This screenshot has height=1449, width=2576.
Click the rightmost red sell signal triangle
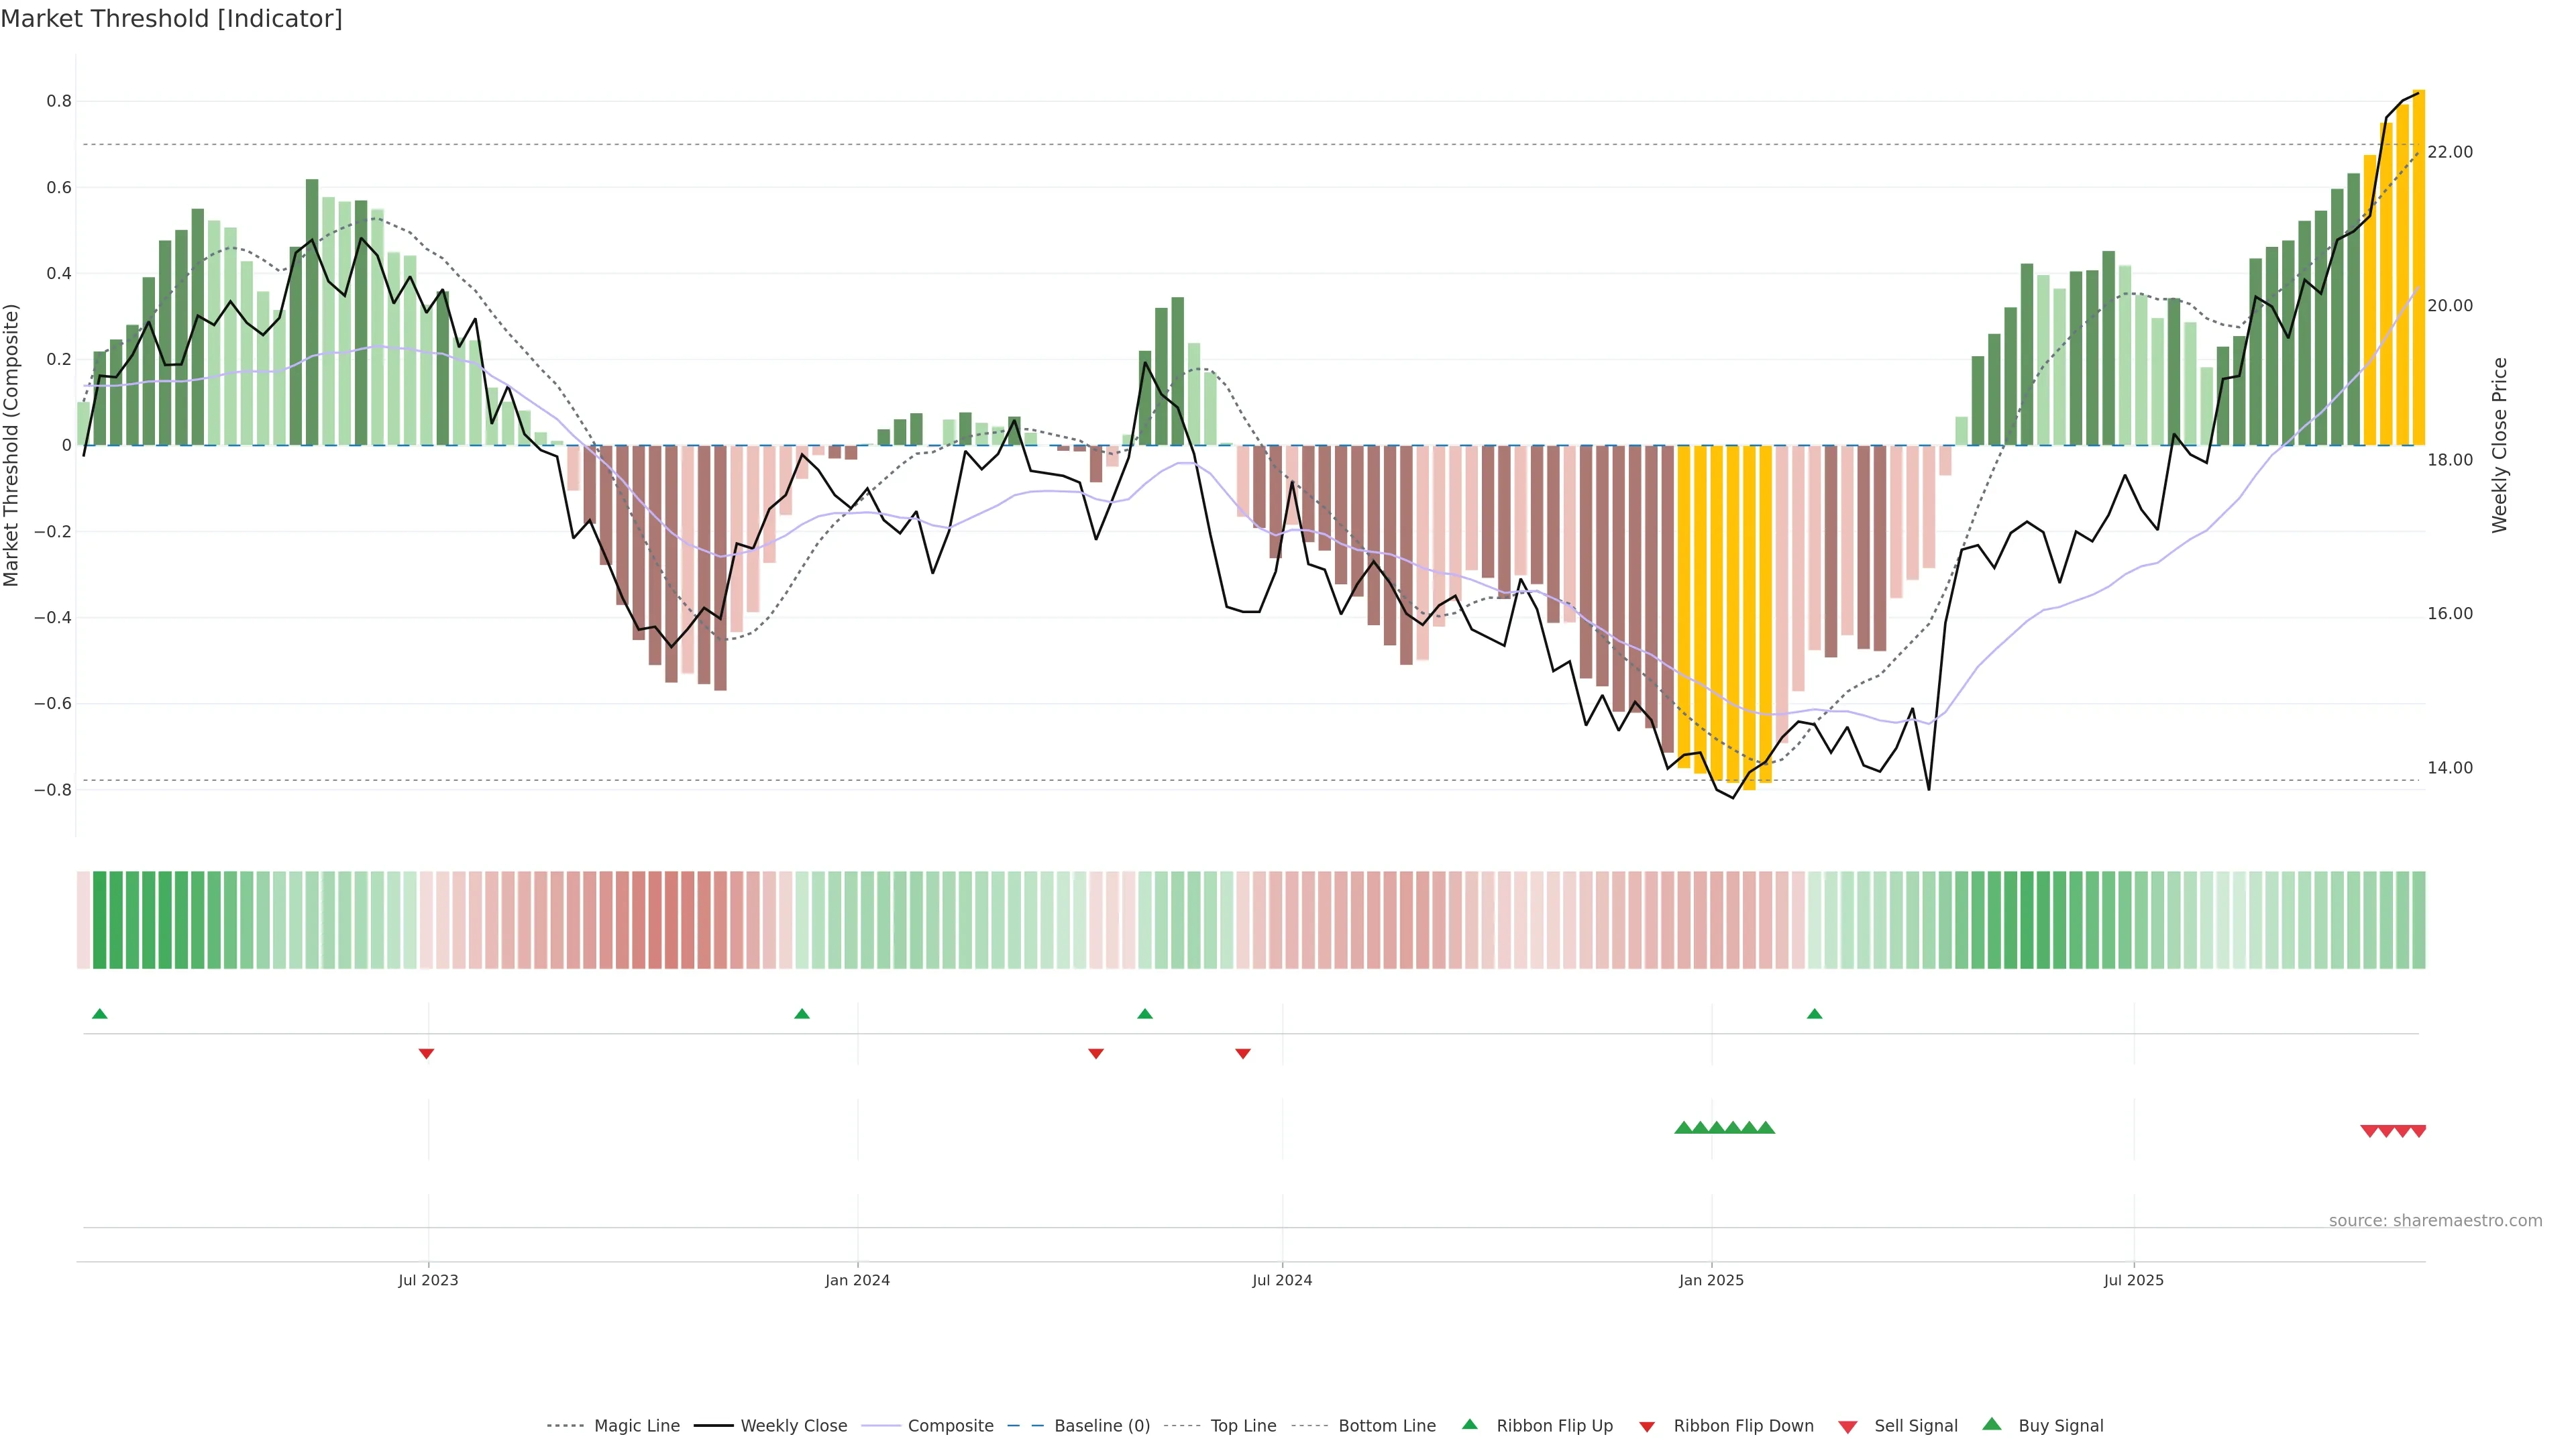click(x=2418, y=1131)
